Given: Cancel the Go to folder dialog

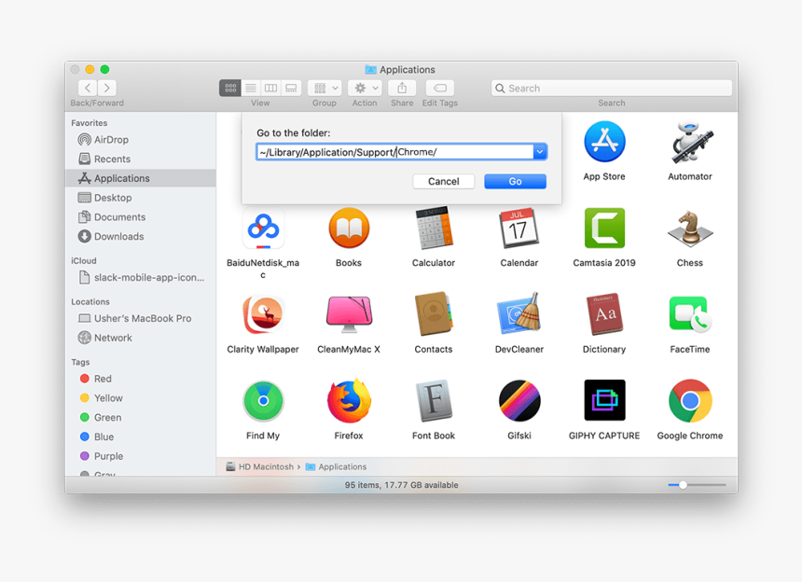Looking at the screenshot, I should pyautogui.click(x=444, y=181).
